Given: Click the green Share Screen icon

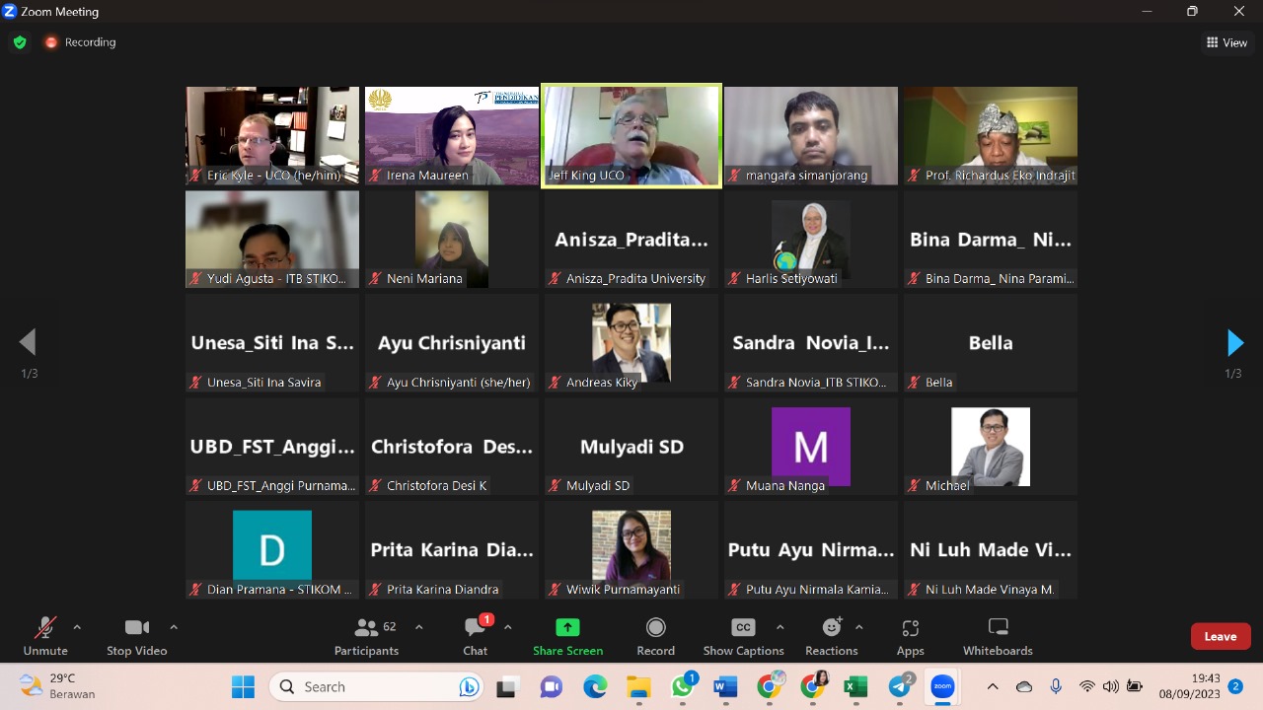Looking at the screenshot, I should coord(567,628).
